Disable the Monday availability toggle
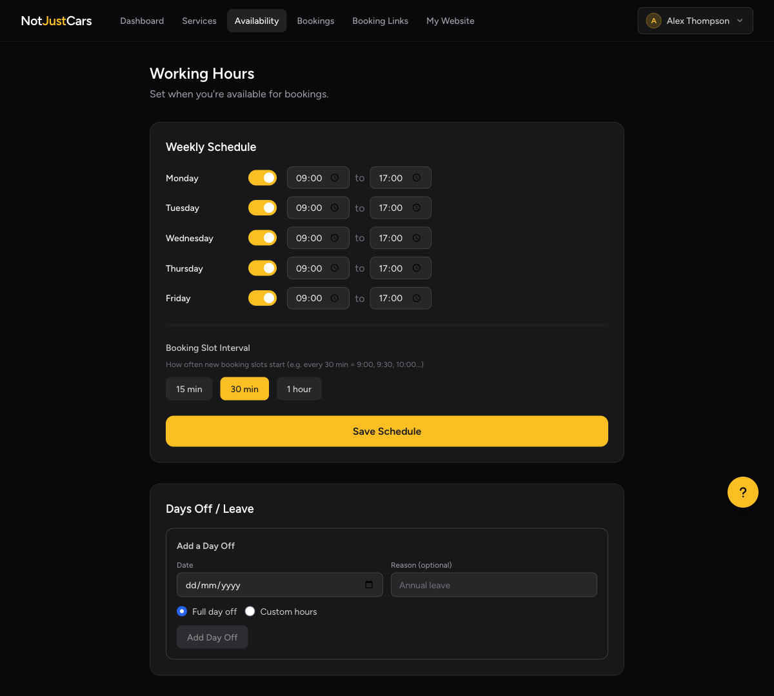 point(263,177)
